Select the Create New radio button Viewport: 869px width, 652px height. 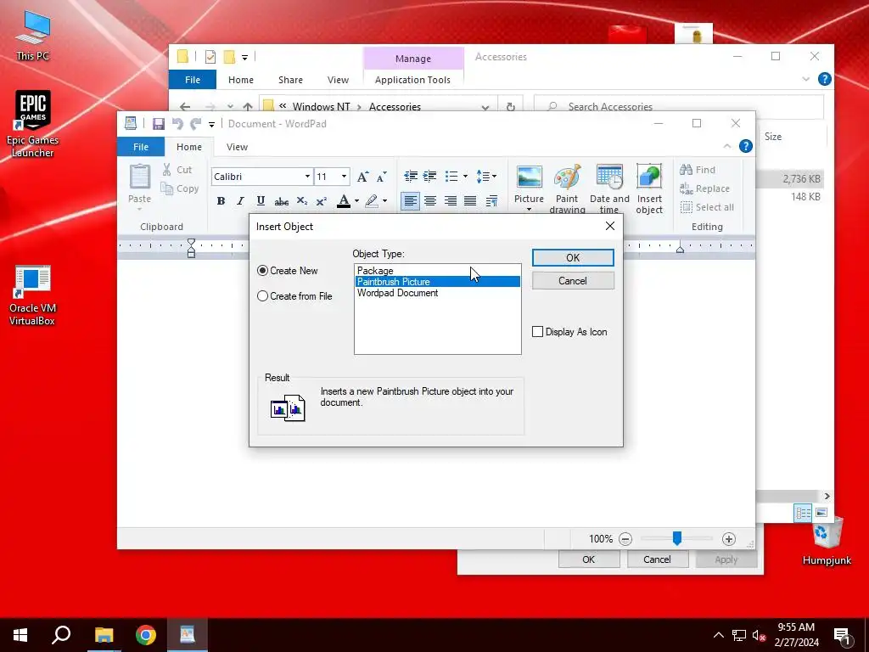click(263, 271)
